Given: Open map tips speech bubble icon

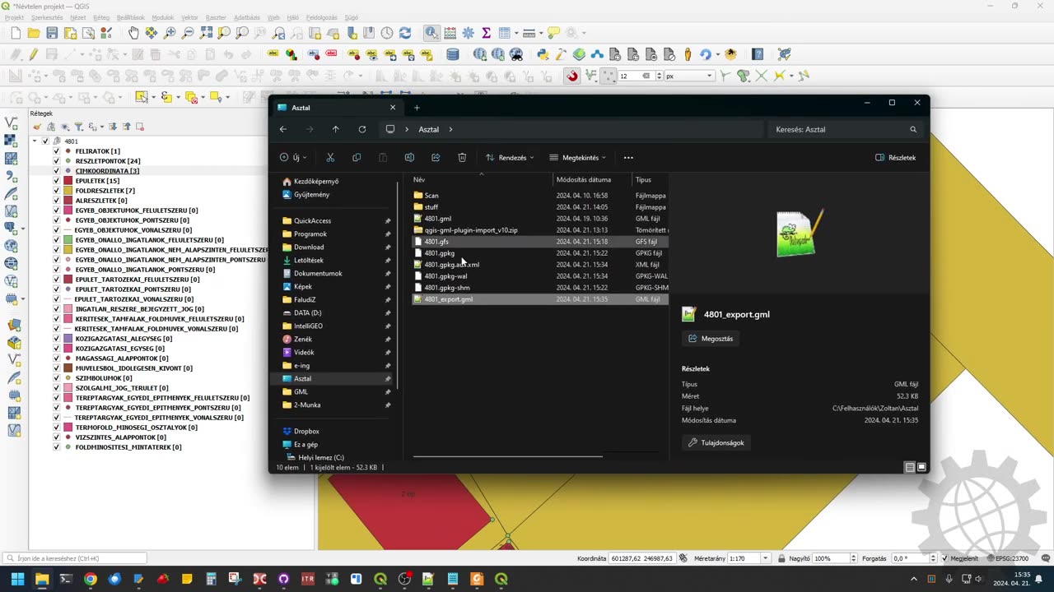Looking at the screenshot, I should (x=554, y=33).
